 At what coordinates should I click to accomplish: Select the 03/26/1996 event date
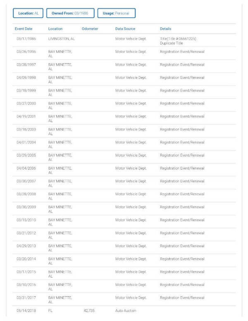(26, 52)
